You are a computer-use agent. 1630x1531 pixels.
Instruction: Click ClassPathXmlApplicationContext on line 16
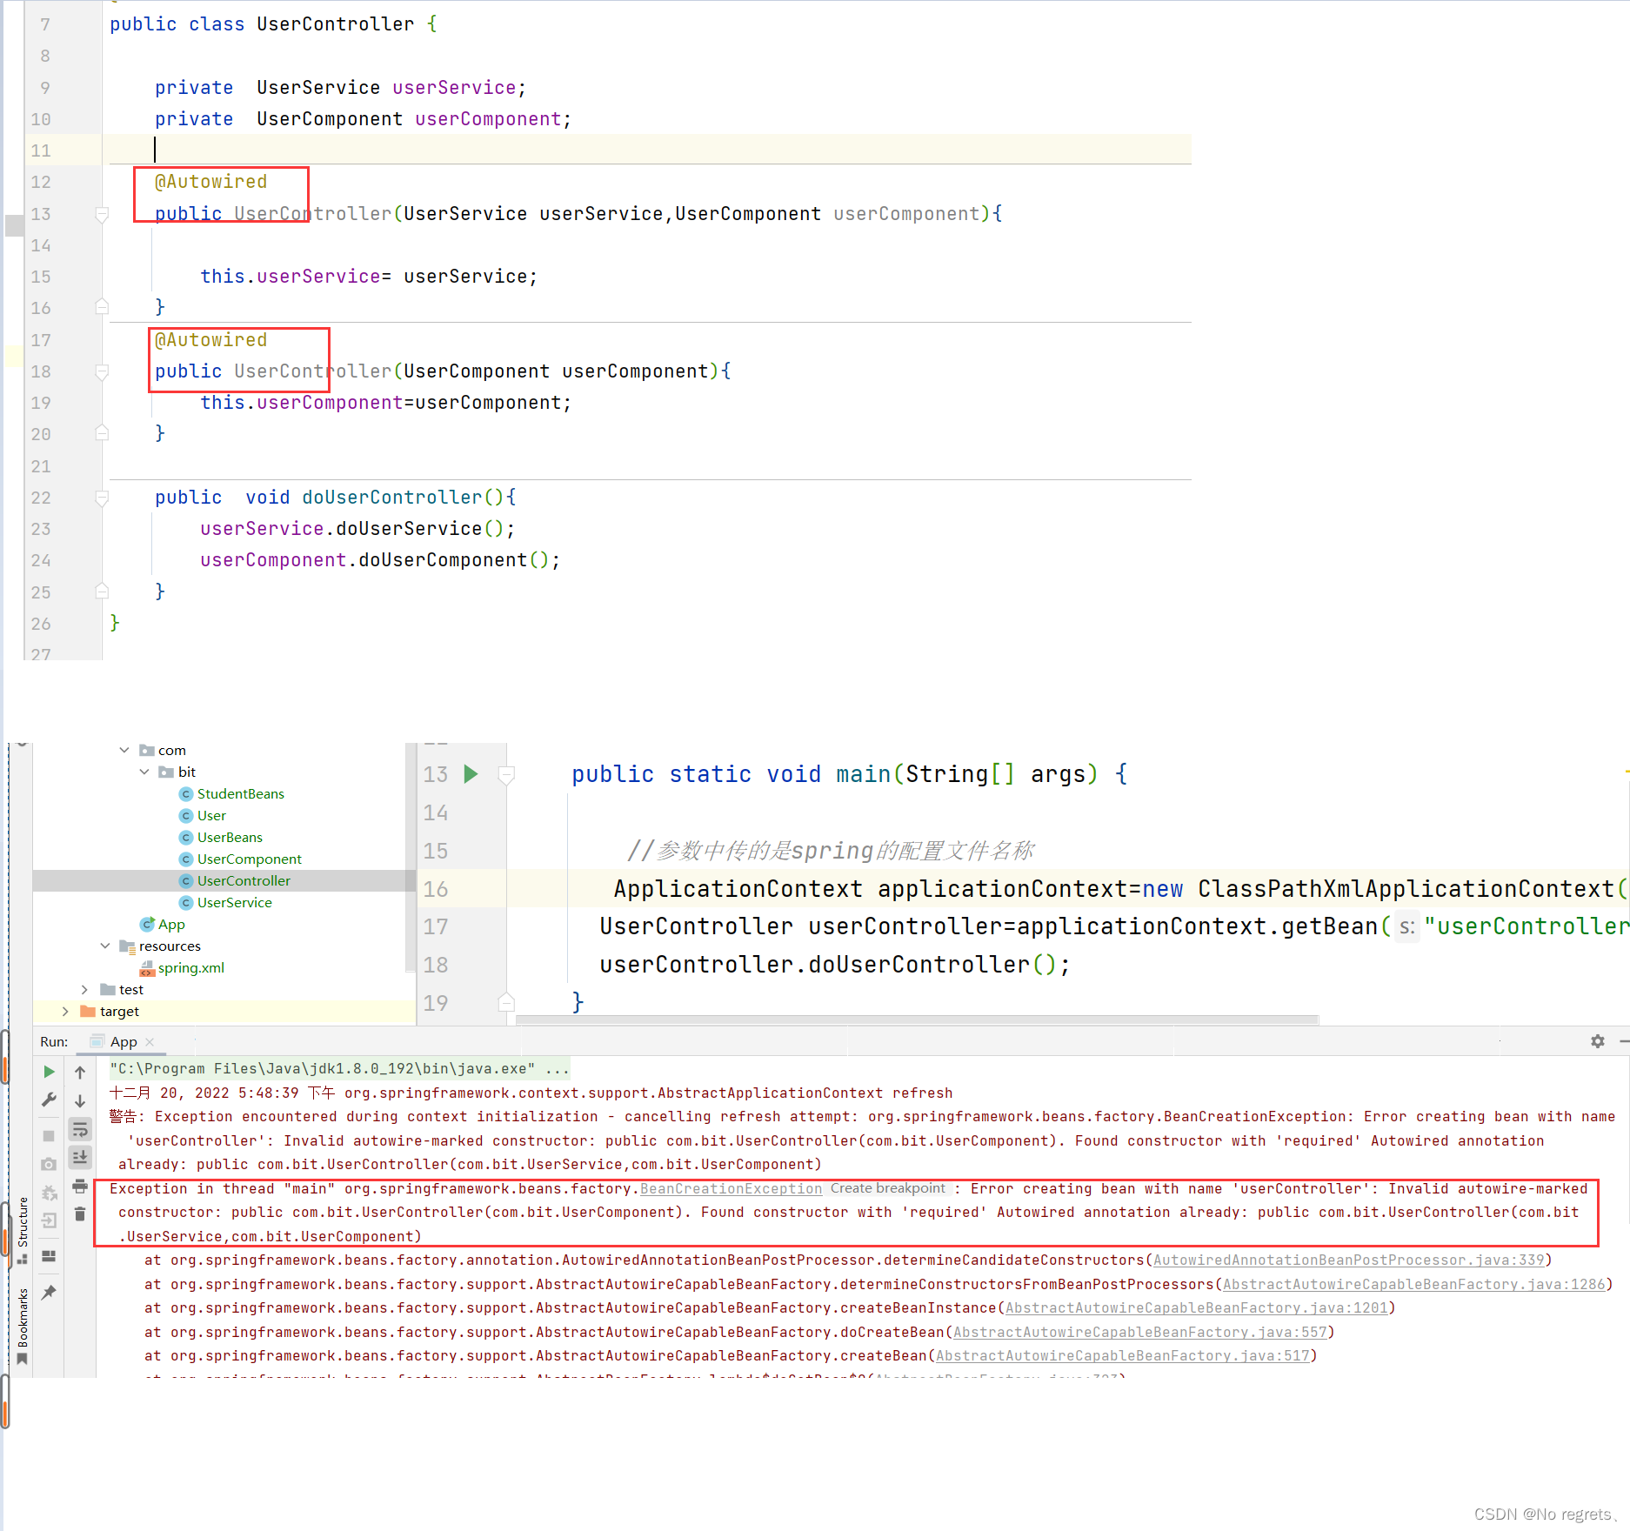(1406, 889)
